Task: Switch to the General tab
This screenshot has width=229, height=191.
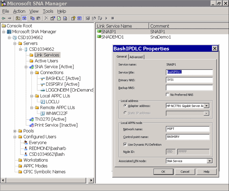Action: [122, 57]
